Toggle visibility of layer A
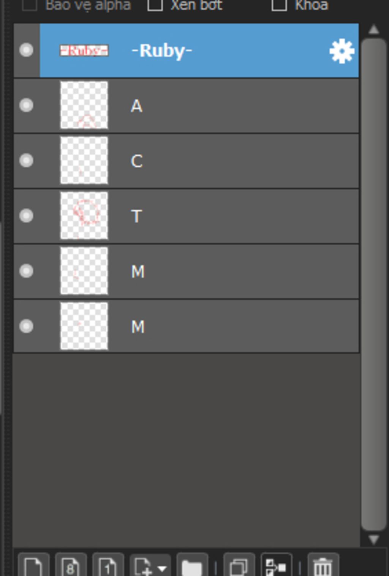The width and height of the screenshot is (389, 576). pos(26,105)
